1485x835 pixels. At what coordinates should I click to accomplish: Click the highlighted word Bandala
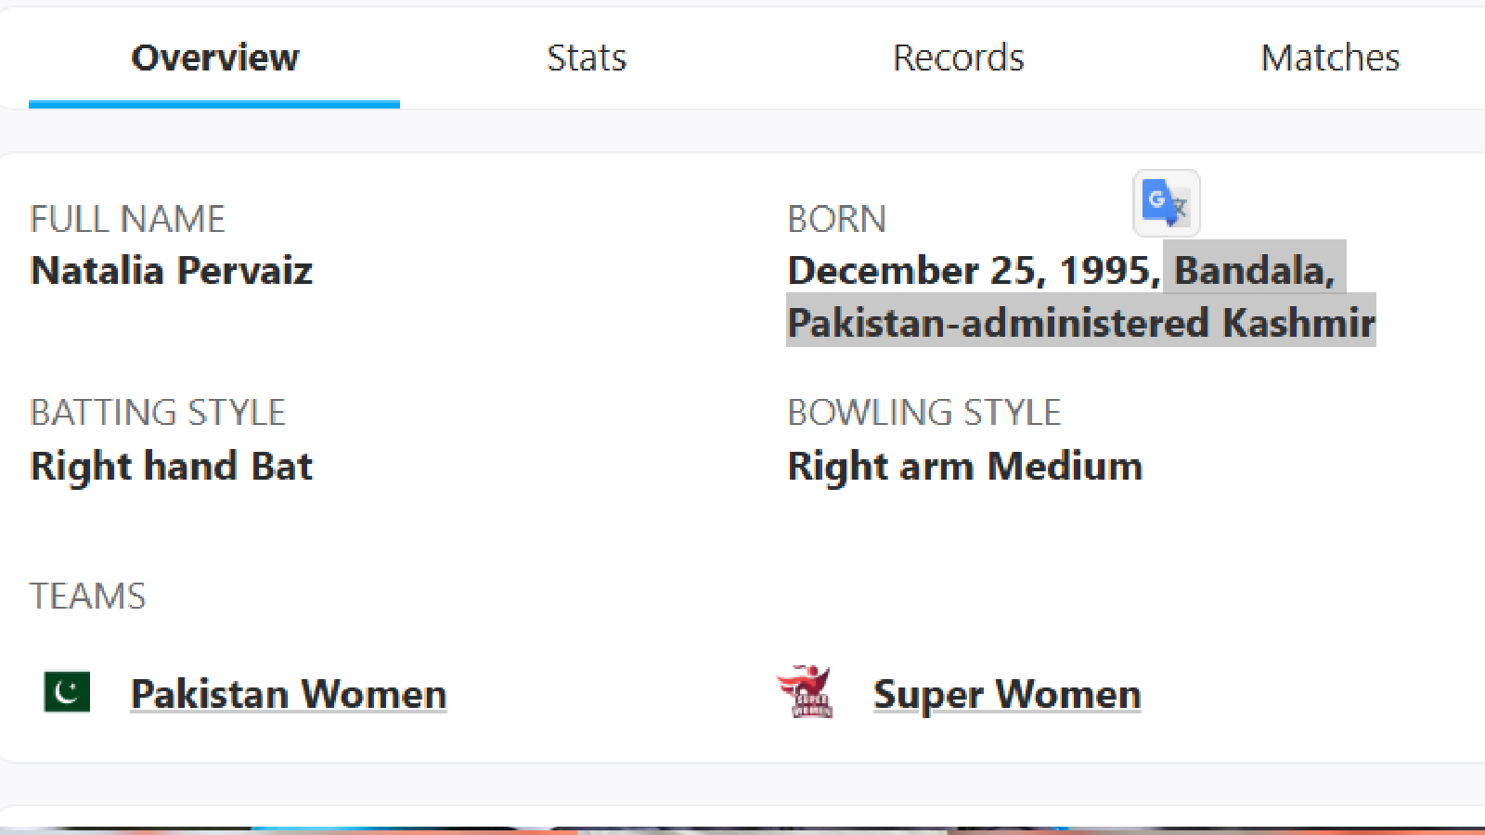tap(1253, 271)
